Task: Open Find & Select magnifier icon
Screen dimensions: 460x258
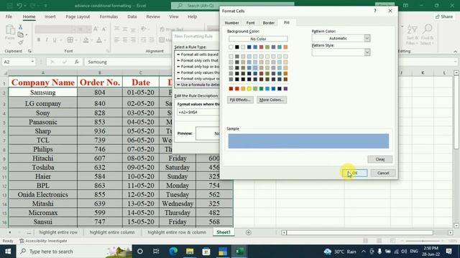Action: 427,35
